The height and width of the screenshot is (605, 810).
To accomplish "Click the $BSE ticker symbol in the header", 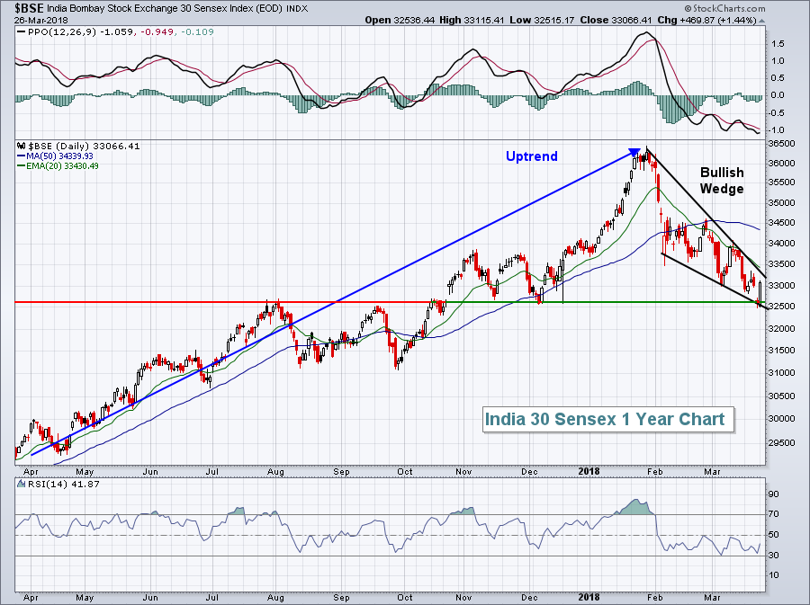I will coord(29,8).
